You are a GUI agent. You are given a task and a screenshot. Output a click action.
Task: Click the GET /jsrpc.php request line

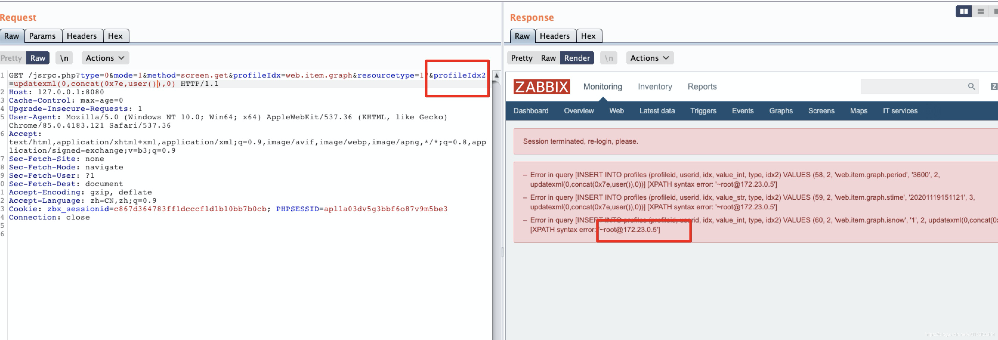click(247, 79)
